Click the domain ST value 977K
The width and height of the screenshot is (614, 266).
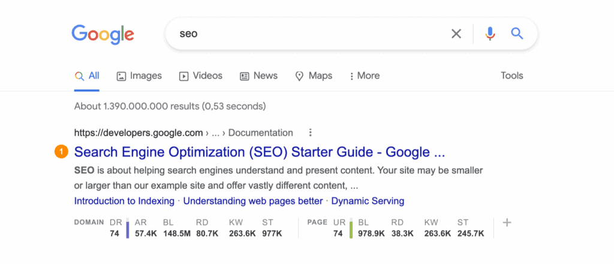tap(272, 234)
